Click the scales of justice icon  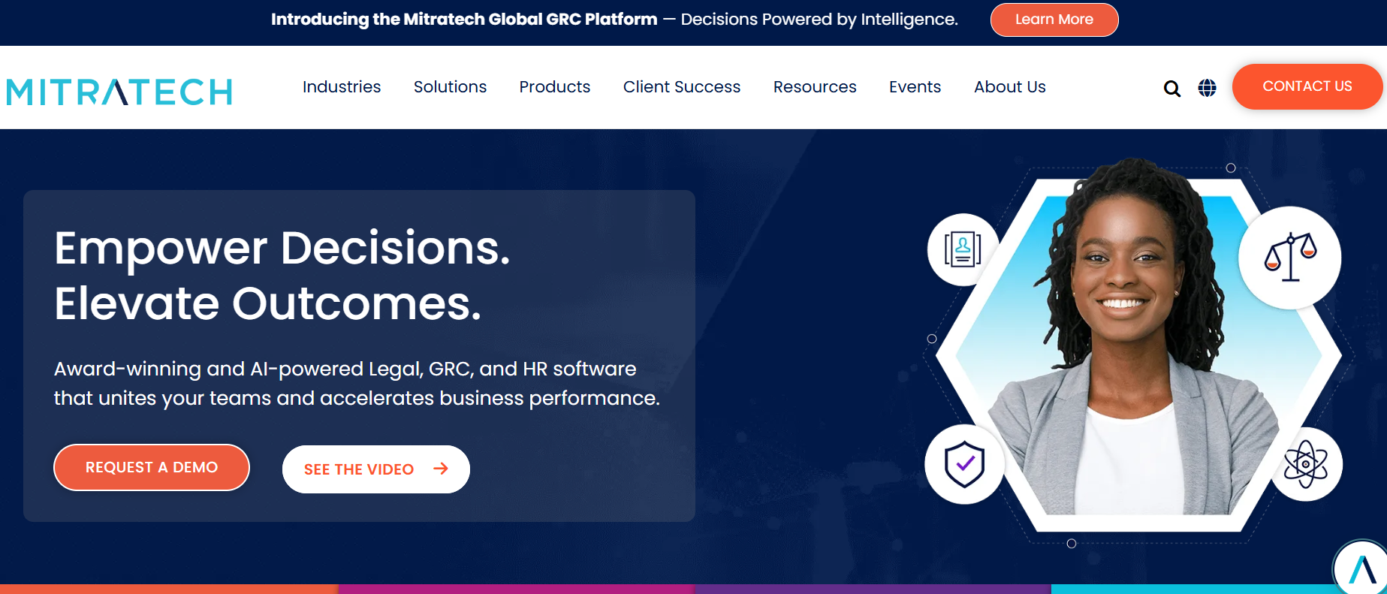pos(1290,258)
